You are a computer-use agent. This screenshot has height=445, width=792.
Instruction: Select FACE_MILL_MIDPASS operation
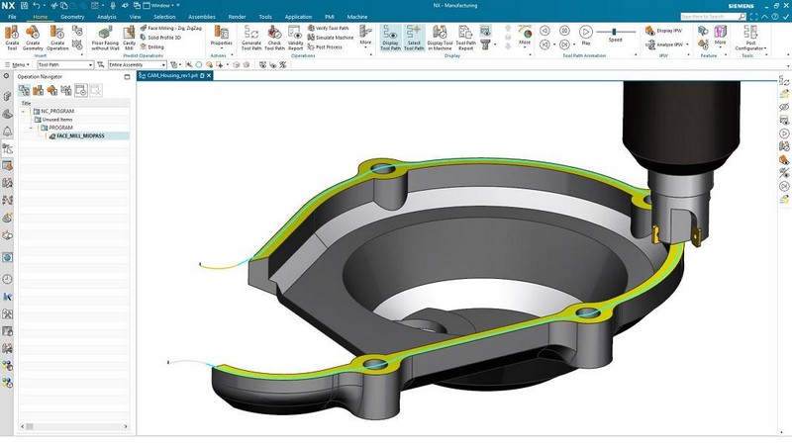click(x=80, y=136)
